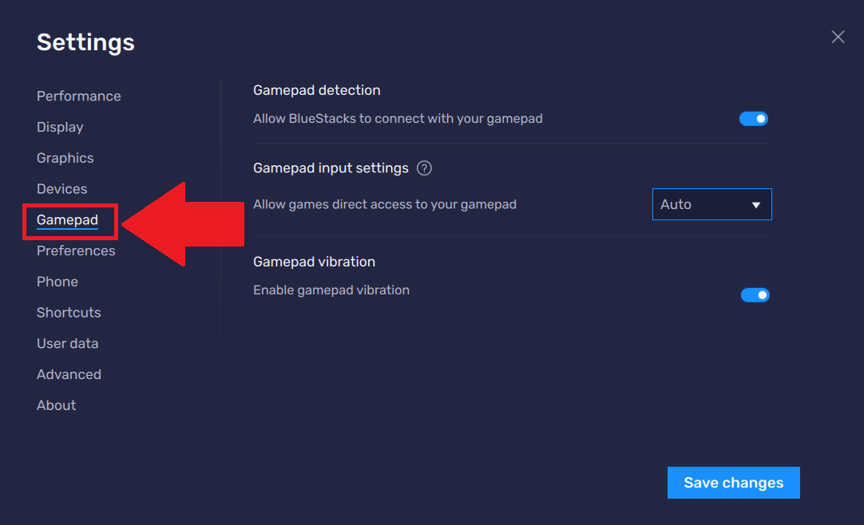Close the Settings window with X
Image resolution: width=864 pixels, height=525 pixels.
838,37
